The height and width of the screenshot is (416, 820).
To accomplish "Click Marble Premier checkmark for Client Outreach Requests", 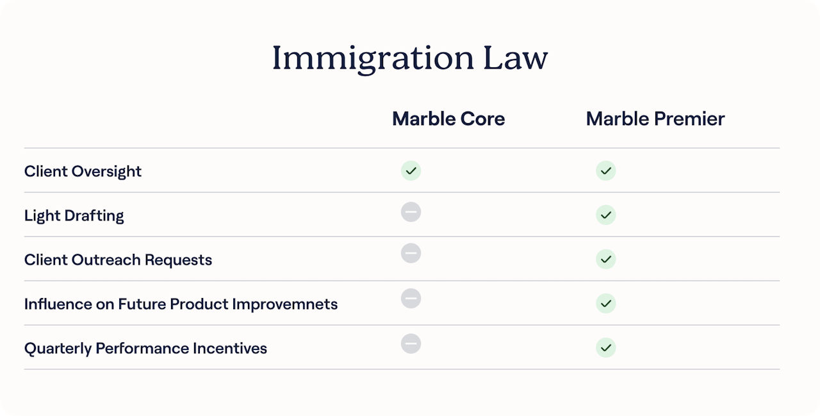I will (605, 259).
